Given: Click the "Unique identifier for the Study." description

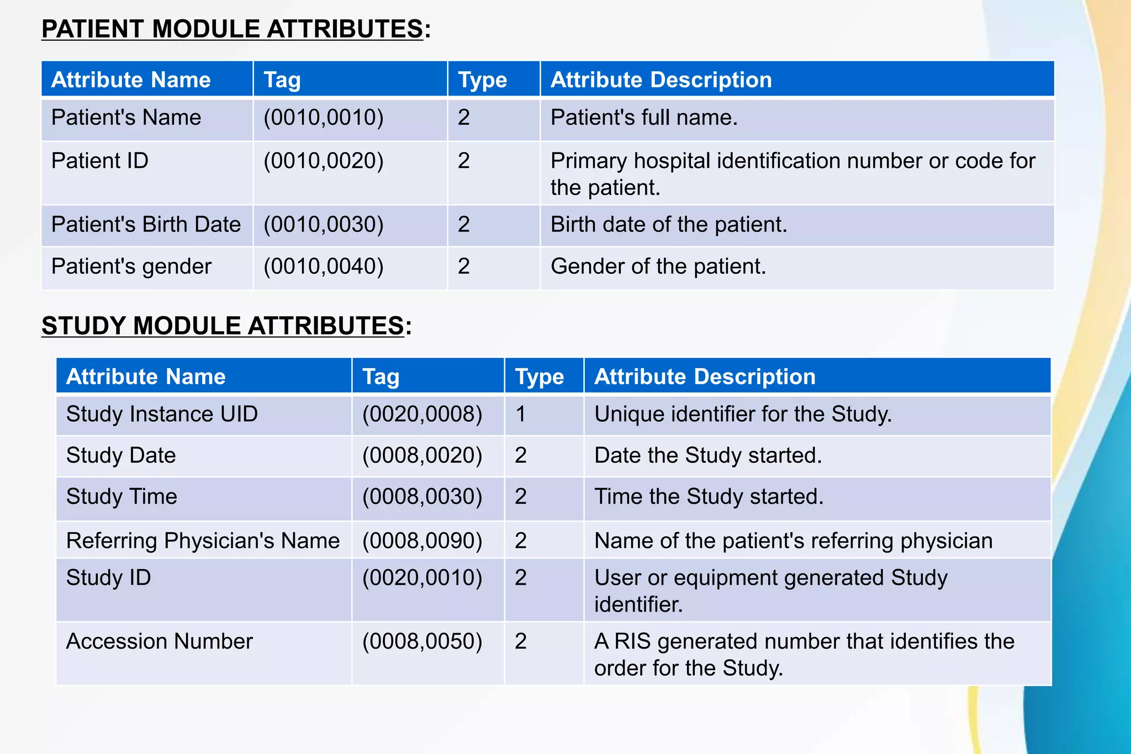Looking at the screenshot, I should (743, 414).
